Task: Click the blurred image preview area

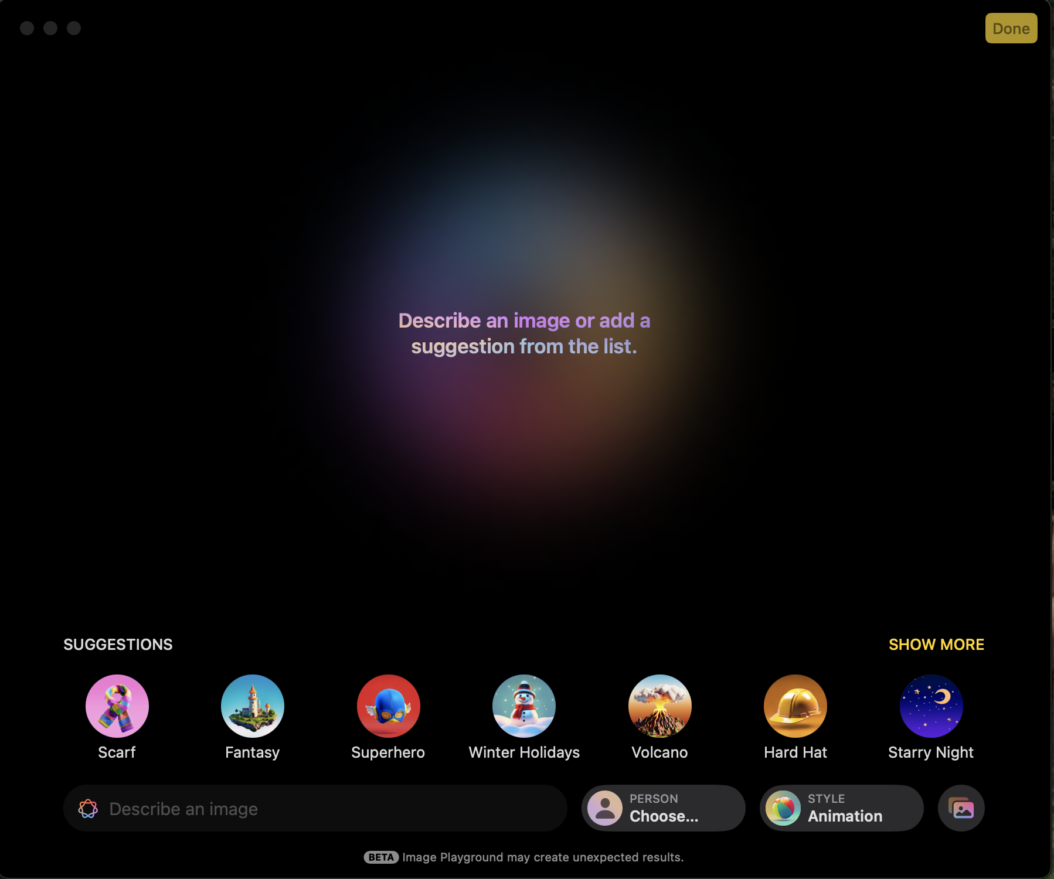Action: [526, 333]
